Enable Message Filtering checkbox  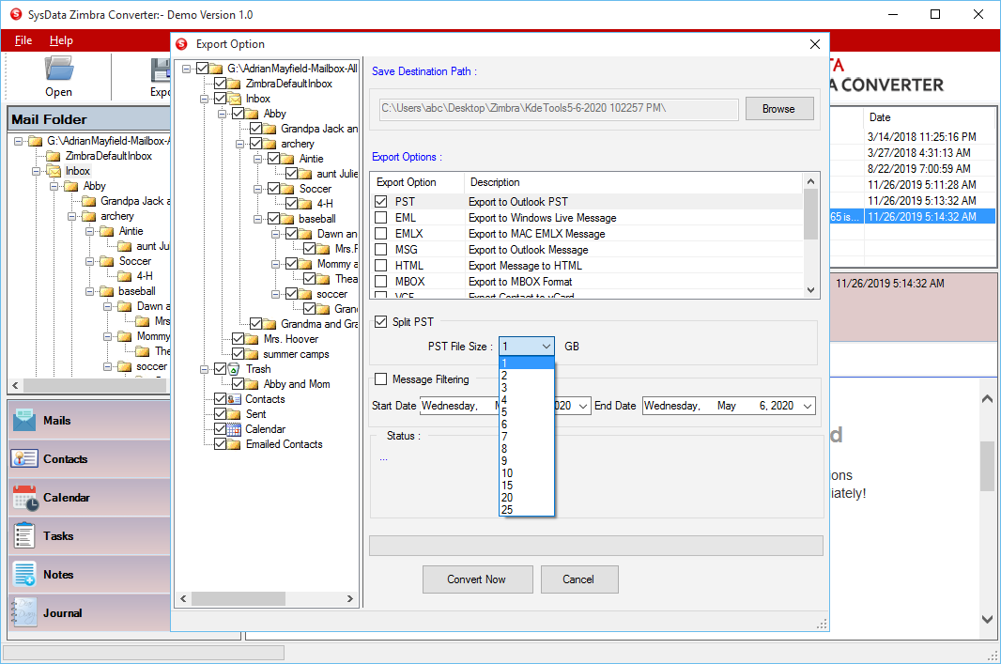coord(382,379)
